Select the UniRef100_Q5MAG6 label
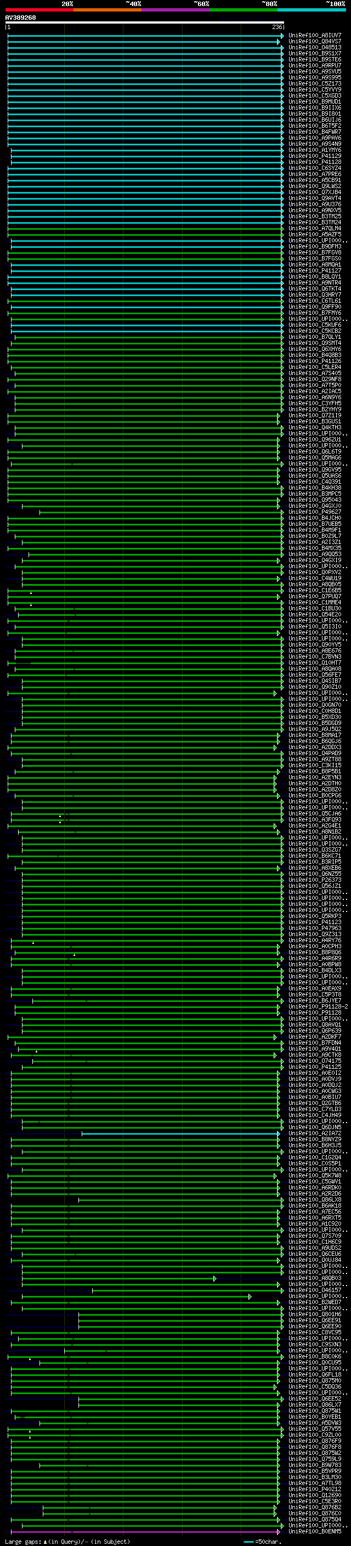Viewport: 351px width, 1546px height. tap(315, 458)
